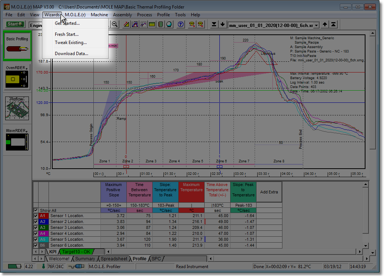The image size is (384, 277).
Task: Open the Machine menu
Action: tap(99, 15)
